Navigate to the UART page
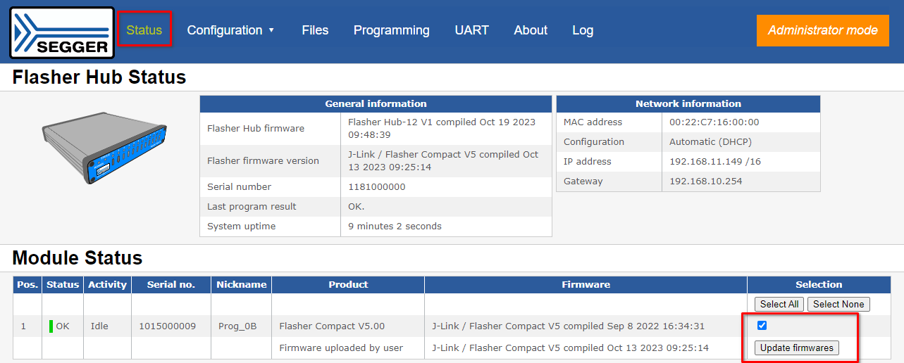This screenshot has width=904, height=363. point(471,30)
